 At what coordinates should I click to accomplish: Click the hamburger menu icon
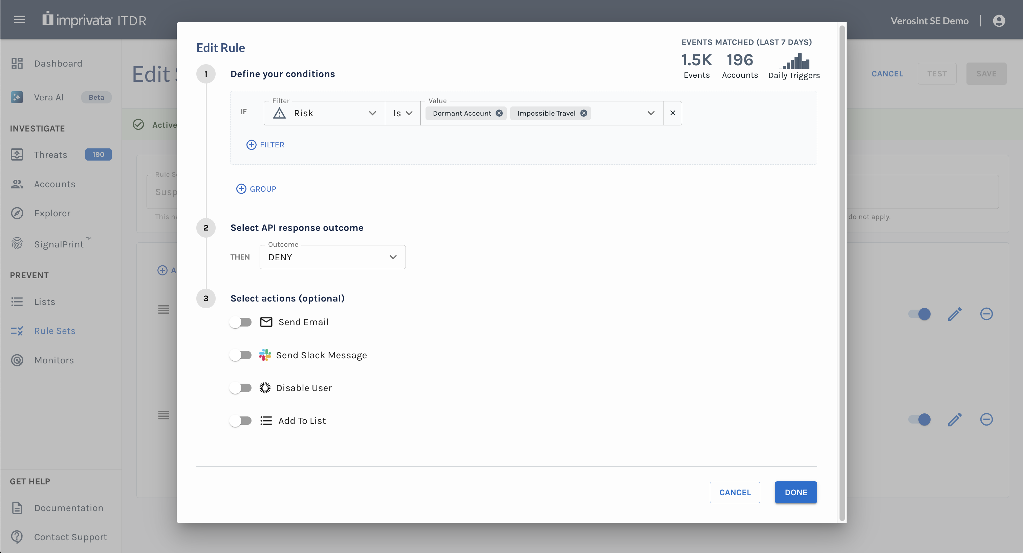pos(19,19)
